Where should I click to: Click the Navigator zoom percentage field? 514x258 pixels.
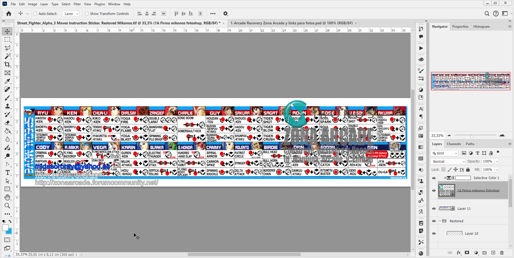coord(437,136)
